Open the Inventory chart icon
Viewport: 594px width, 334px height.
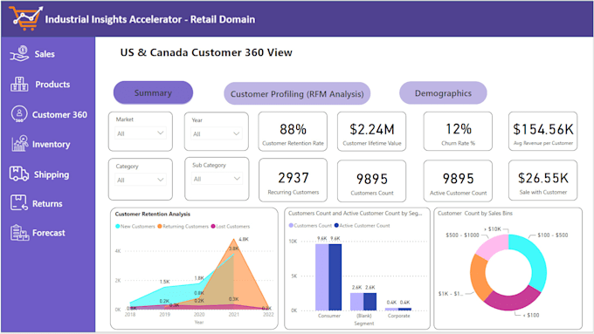click(20, 144)
